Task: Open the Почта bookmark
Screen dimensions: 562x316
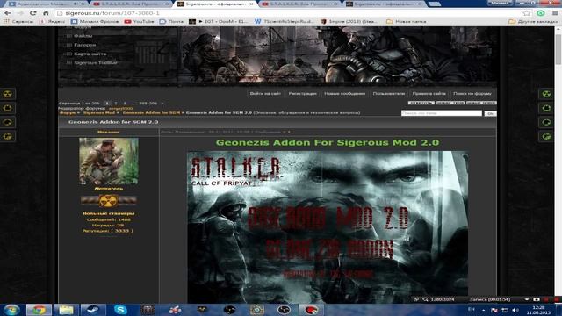Action: [171, 21]
